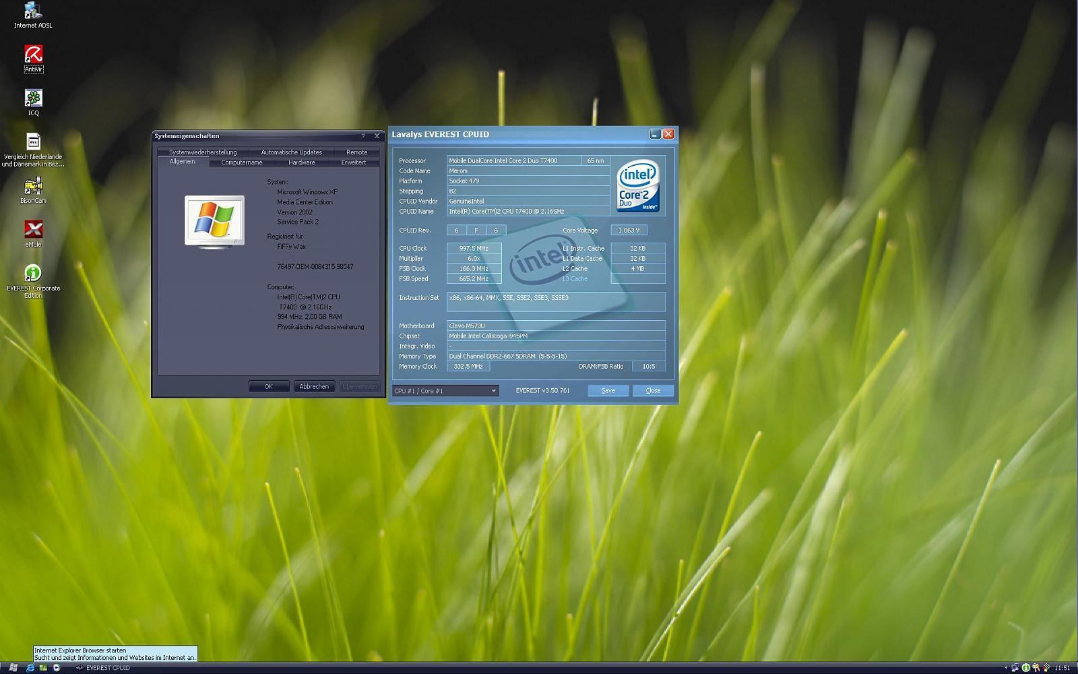Click the Übernehmen button in Systemeigenschaften
Screen dimensions: 1078x674
360,386
